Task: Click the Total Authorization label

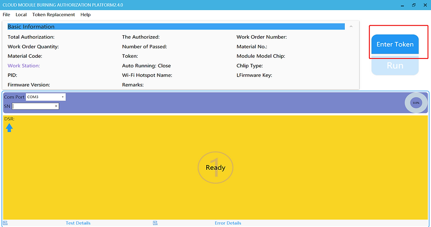Action: tap(31, 37)
